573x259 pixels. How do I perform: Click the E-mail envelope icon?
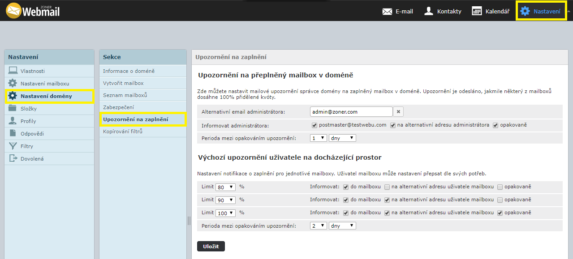pyautogui.click(x=387, y=12)
